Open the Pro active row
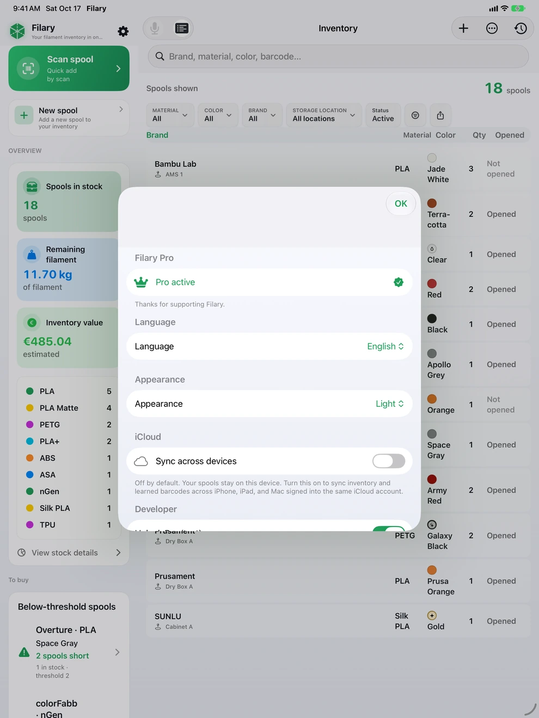 click(x=269, y=282)
